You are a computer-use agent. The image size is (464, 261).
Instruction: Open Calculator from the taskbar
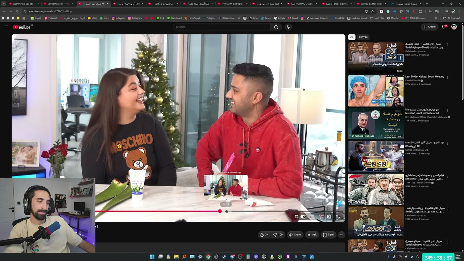coord(248,257)
